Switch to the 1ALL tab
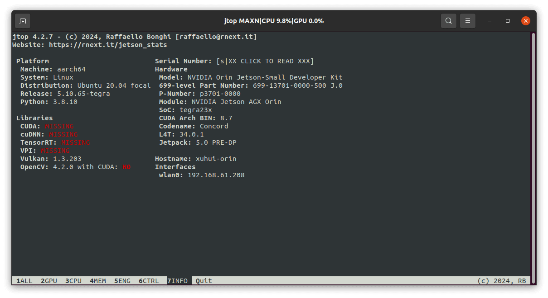The width and height of the screenshot is (548, 298). pyautogui.click(x=24, y=281)
